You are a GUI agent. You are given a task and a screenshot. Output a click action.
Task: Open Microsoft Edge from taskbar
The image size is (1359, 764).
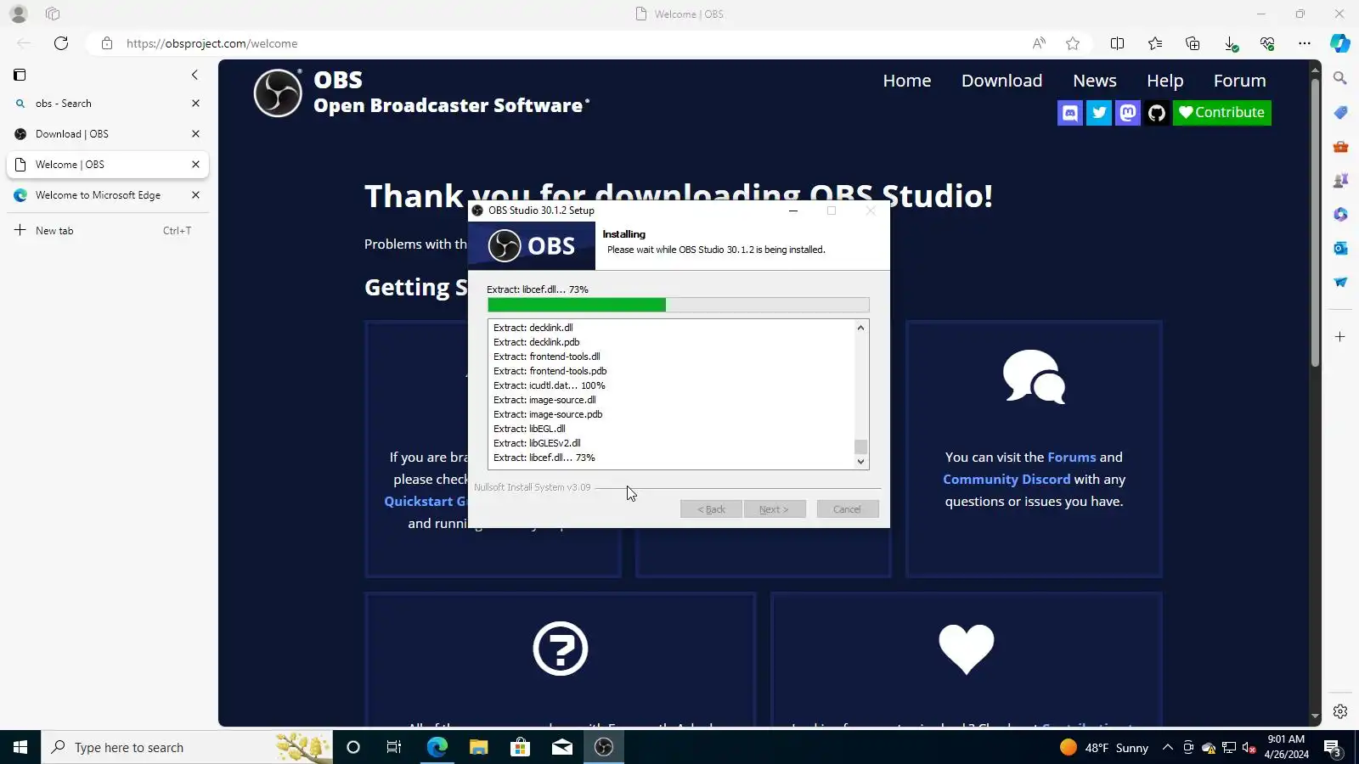tap(437, 747)
